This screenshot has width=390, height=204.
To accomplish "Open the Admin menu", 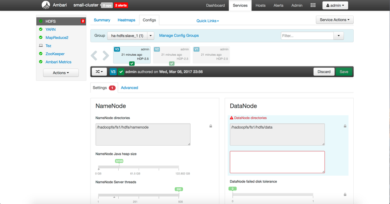I will tap(297, 5).
